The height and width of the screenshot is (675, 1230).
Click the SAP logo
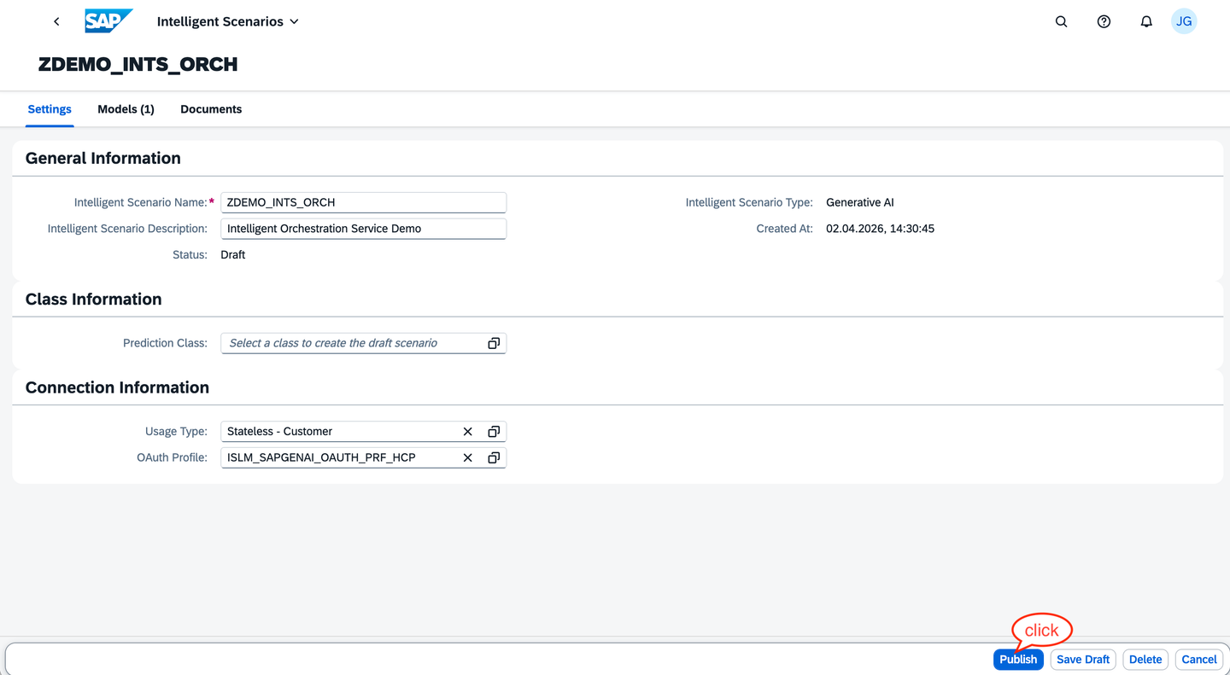pyautogui.click(x=108, y=21)
